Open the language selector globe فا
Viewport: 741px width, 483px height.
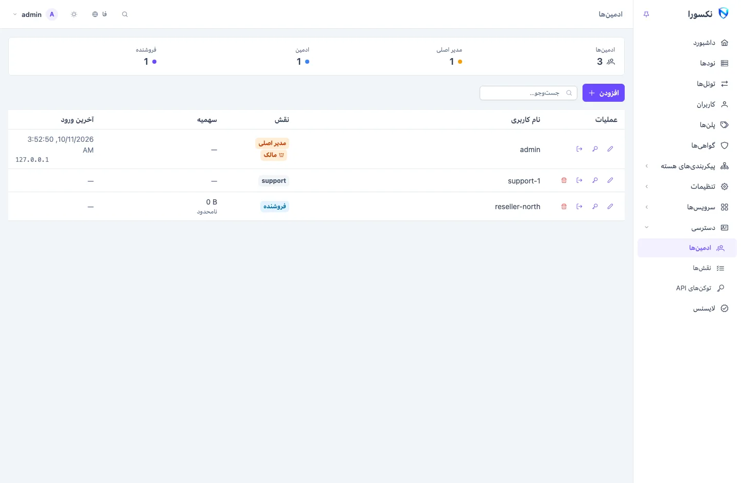point(99,14)
